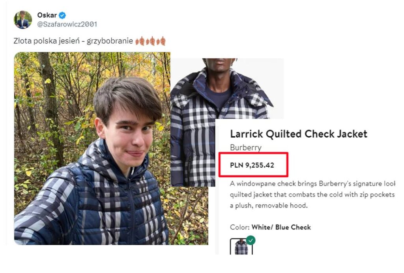Click the blue verified badge beside Oskar

62,15
